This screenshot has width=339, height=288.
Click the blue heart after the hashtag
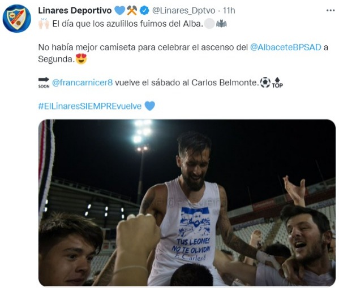tap(149, 106)
